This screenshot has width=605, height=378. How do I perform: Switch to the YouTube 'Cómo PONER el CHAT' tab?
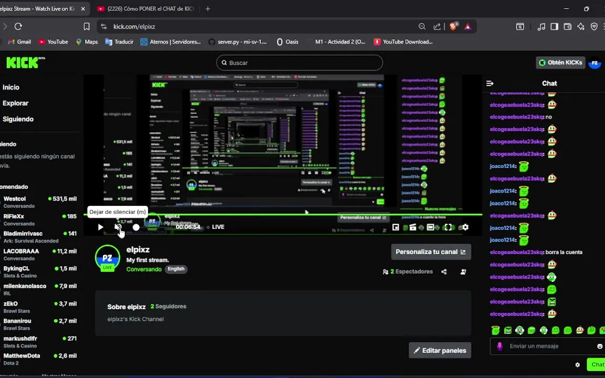[146, 8]
